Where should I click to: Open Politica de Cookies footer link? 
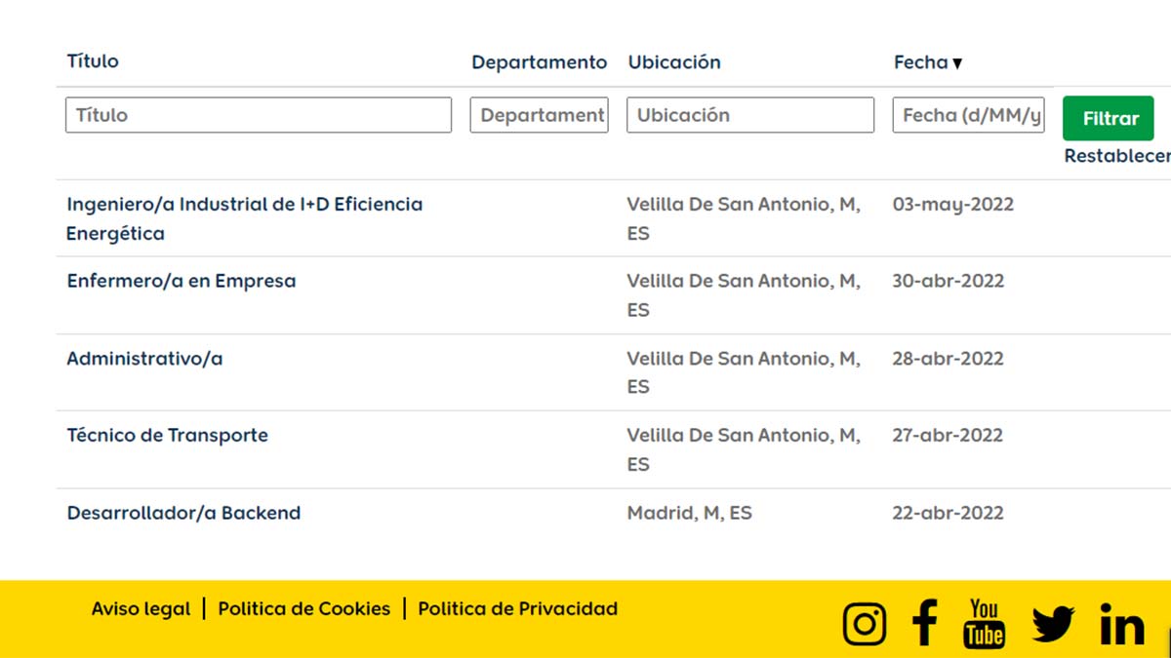coord(303,608)
